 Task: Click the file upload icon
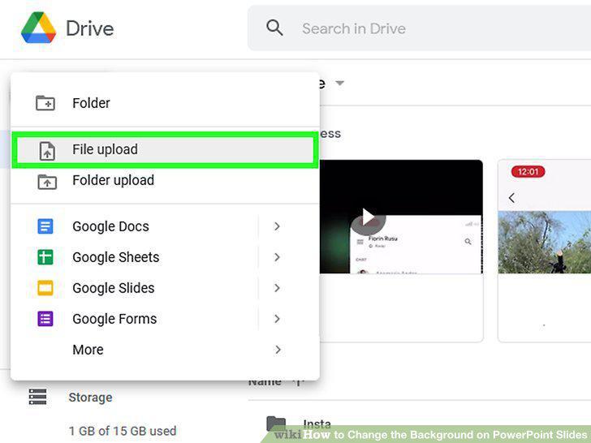[x=47, y=151]
